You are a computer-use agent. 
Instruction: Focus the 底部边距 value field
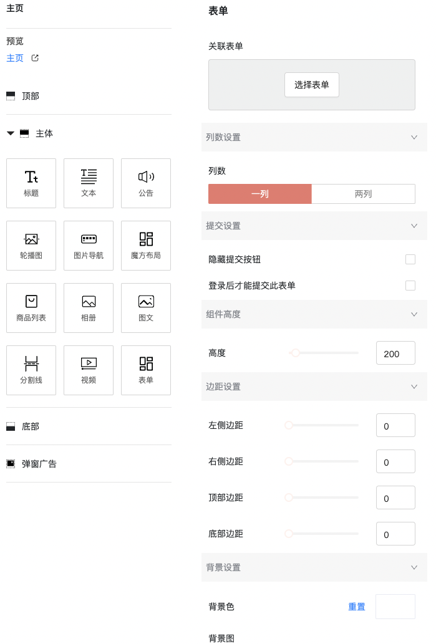pyautogui.click(x=395, y=534)
